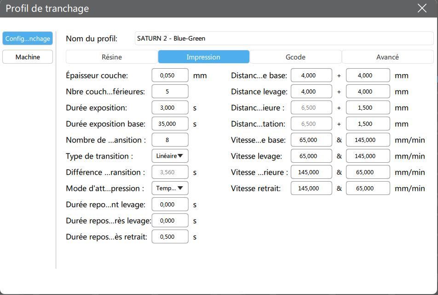438x295 pixels.
Task: Click the 65,000 field in Vitesse retrait row
Action: tap(368, 188)
